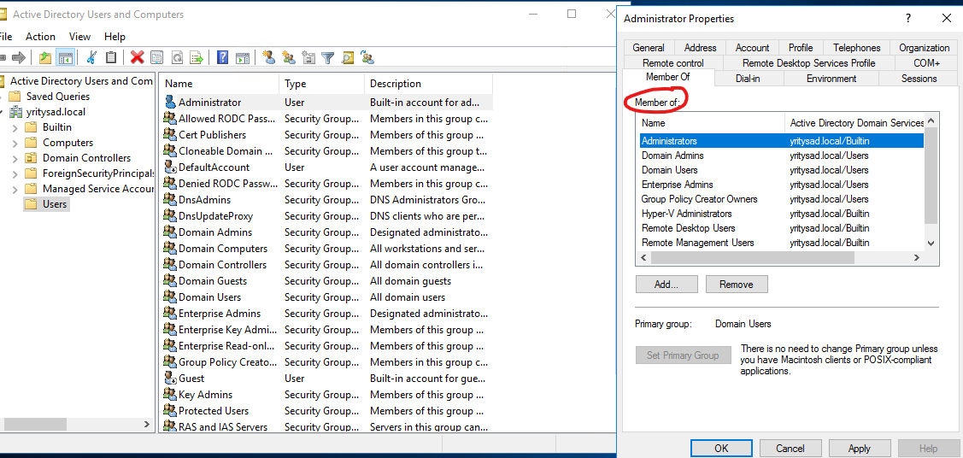Click Member of list horizontal scroll right arrow

917,258
